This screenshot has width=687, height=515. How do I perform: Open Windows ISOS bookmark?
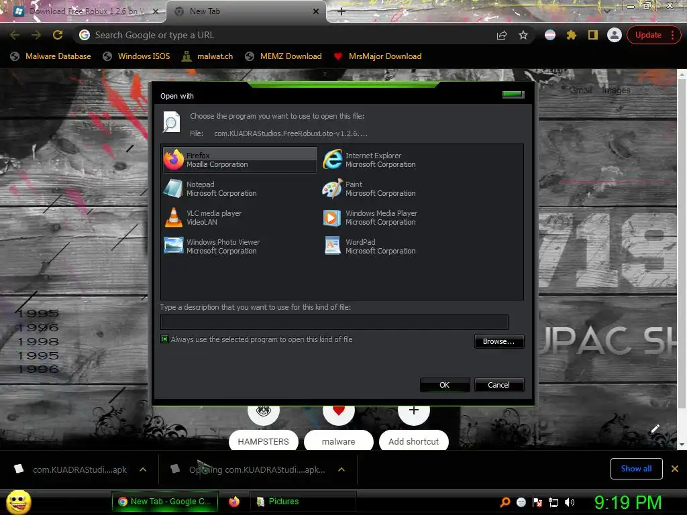[136, 56]
